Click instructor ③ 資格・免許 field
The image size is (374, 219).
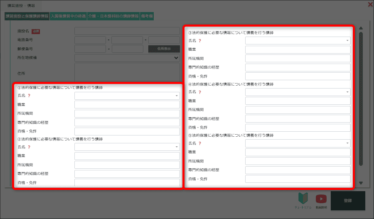pos(298,76)
